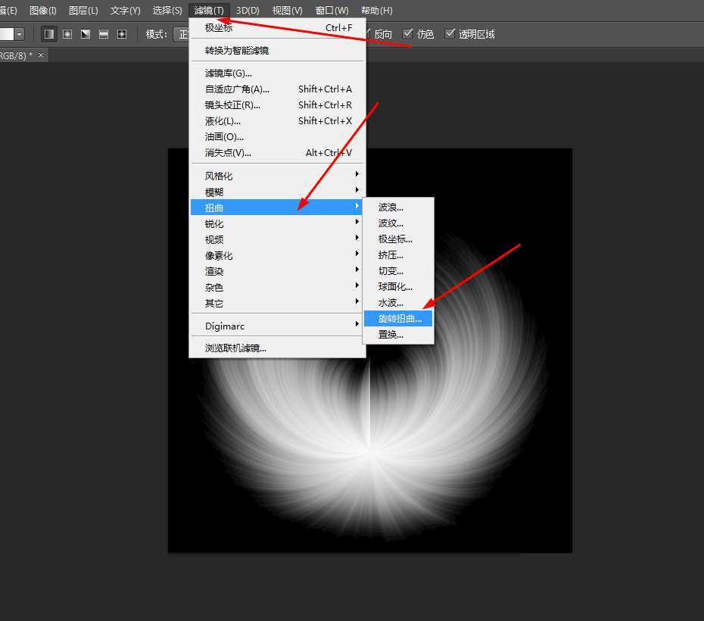
Task: Open the 窗口 (Window) menu
Action: [331, 10]
